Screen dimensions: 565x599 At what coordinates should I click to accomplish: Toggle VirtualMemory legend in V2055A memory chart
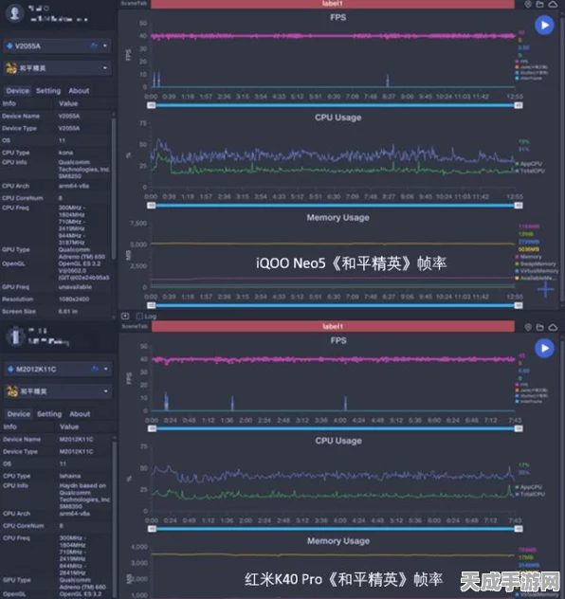click(x=537, y=271)
